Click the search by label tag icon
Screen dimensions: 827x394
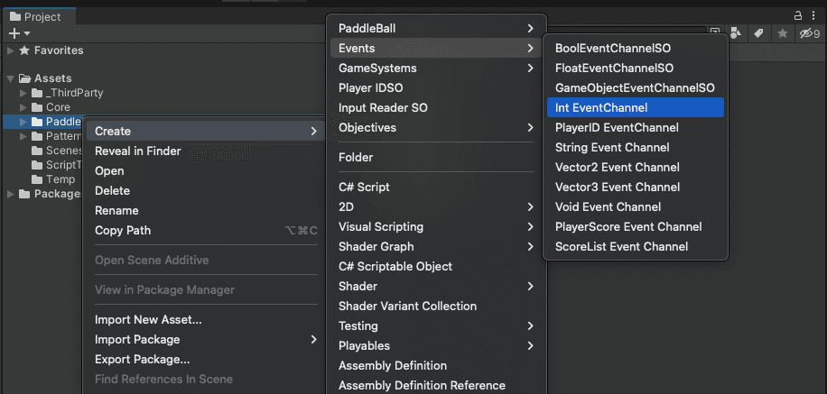(x=758, y=33)
